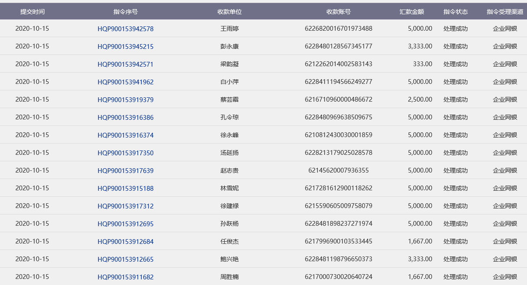This screenshot has height=285, width=527.
Task: Select instruction link HQP900153917312
Action: [126, 206]
